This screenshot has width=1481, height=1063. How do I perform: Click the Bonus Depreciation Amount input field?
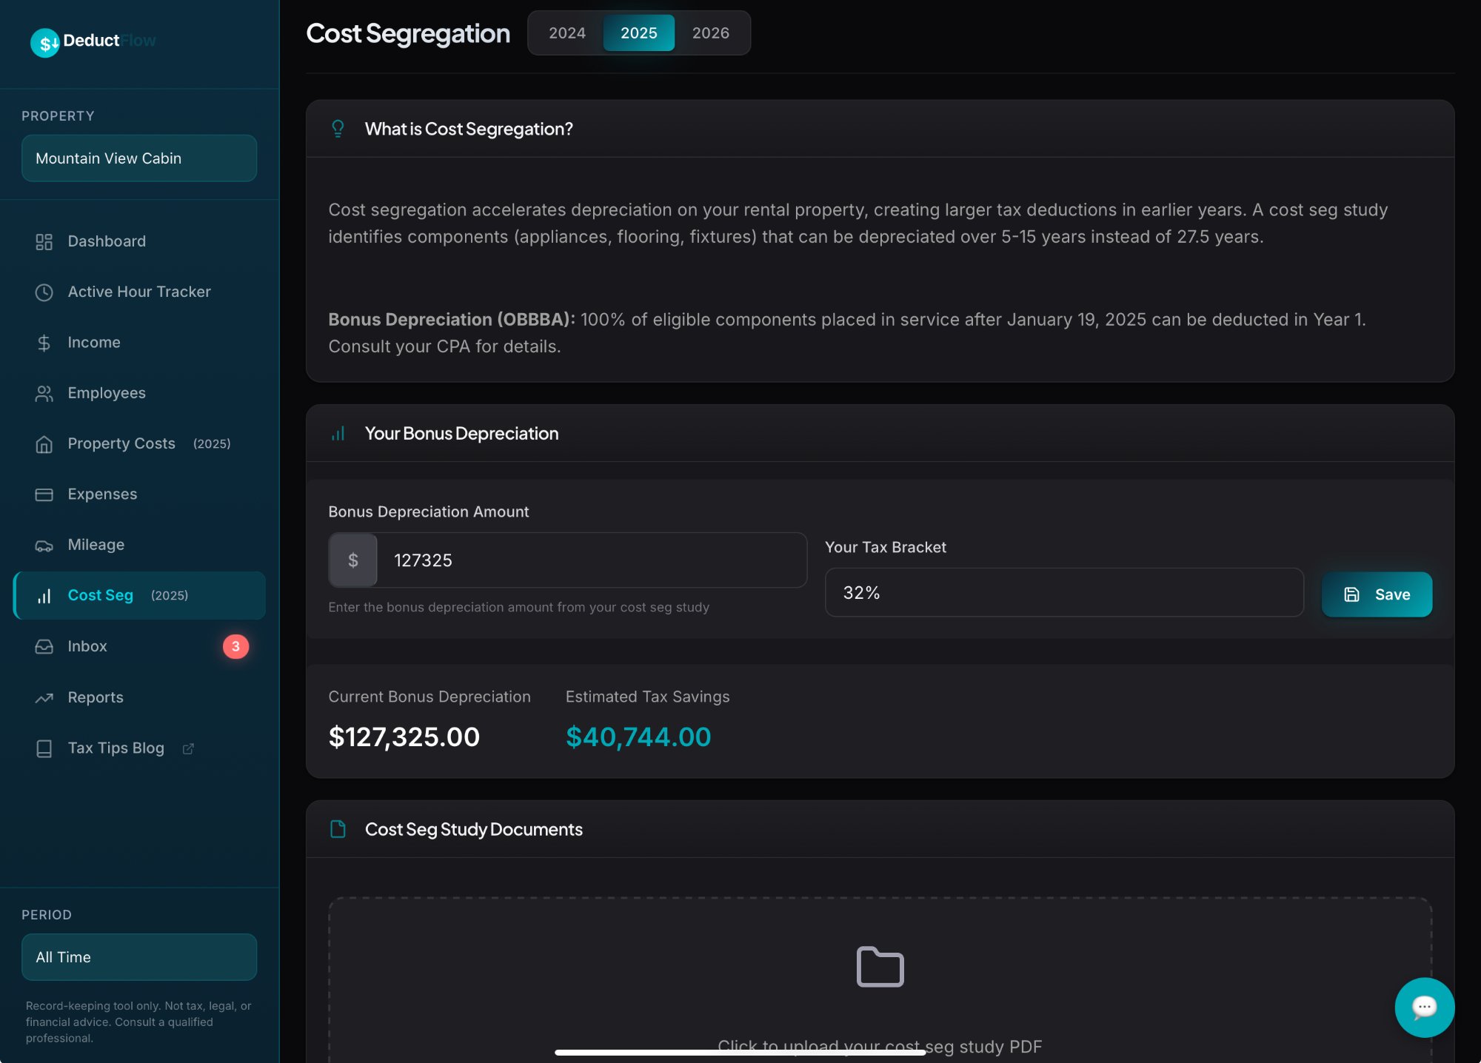click(592, 560)
